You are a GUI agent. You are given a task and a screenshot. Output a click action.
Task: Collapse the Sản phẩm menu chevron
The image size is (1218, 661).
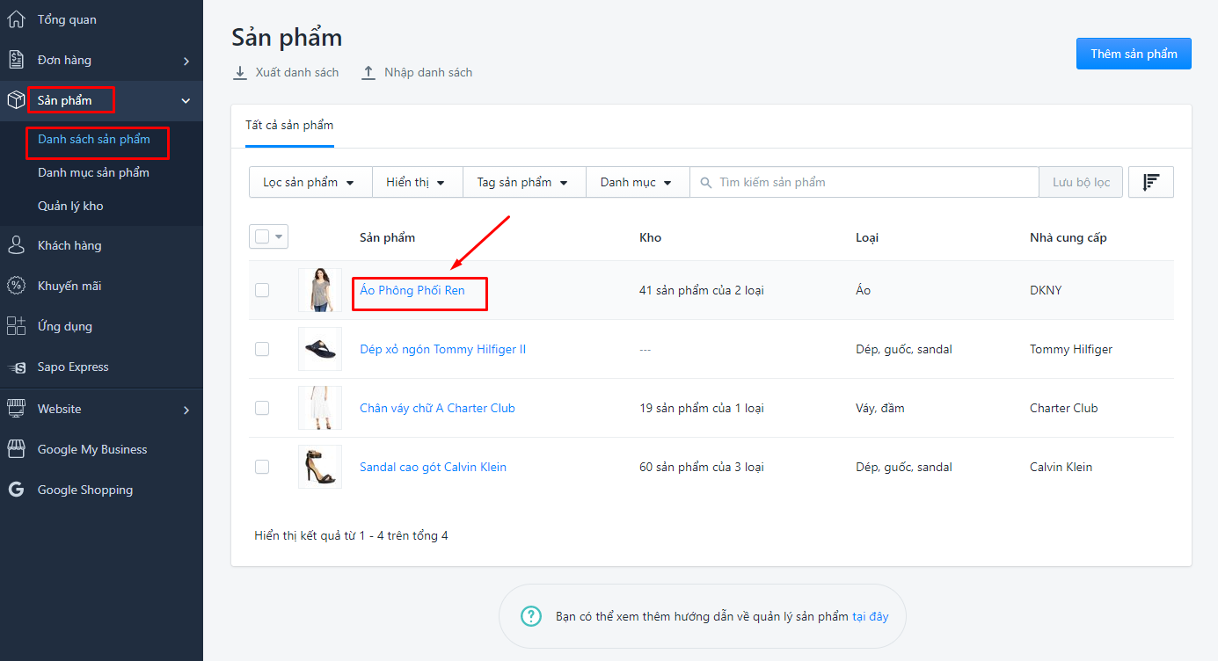[186, 101]
